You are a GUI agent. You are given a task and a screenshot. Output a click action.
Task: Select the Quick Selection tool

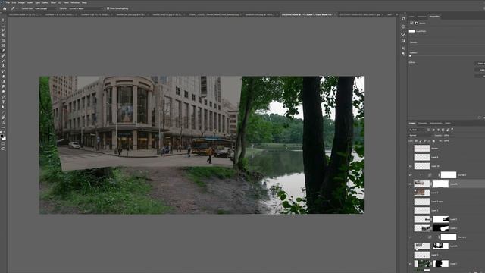(3, 36)
